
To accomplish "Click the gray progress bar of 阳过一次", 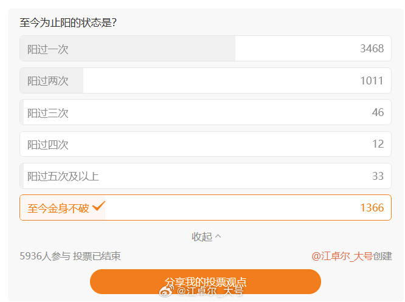I will (128, 48).
